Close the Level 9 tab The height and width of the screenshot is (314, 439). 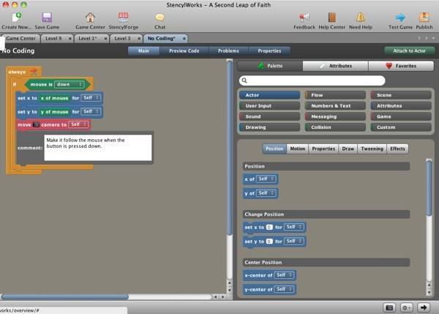[x=70, y=39]
